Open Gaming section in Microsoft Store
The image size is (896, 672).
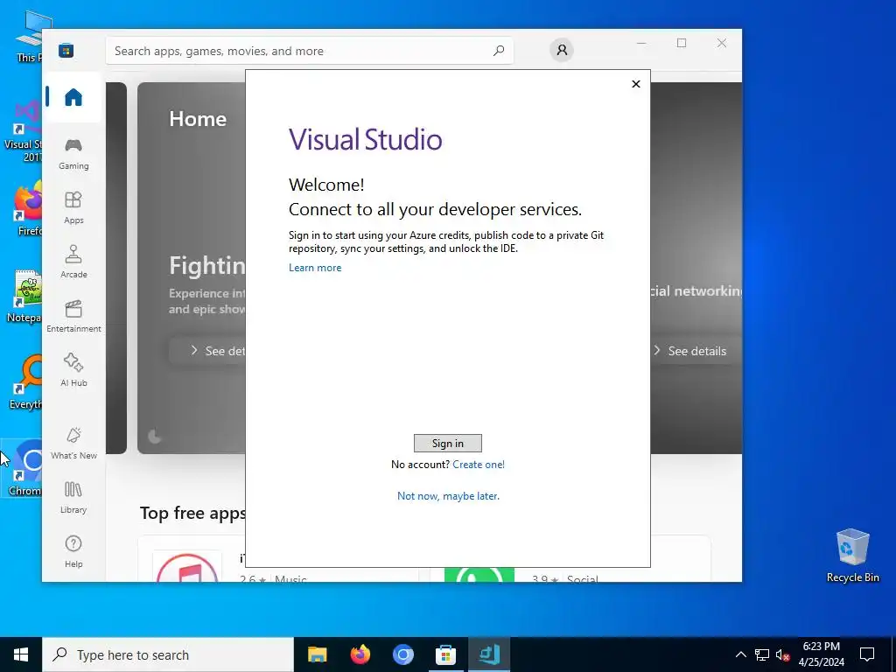73,154
